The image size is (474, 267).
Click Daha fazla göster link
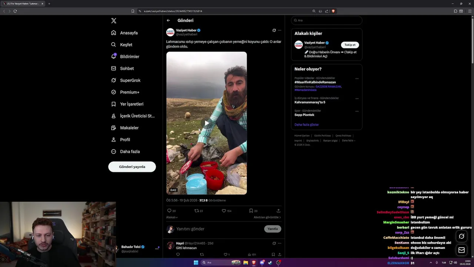coord(307,125)
